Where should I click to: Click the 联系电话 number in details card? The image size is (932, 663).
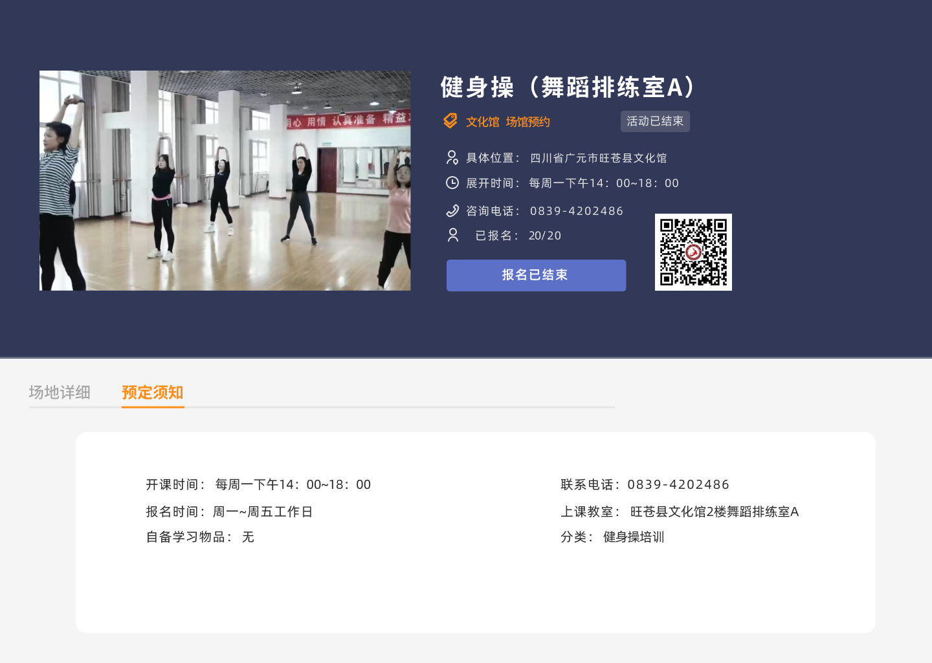[x=678, y=484]
